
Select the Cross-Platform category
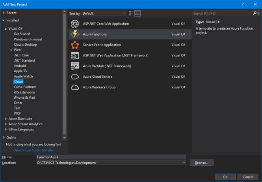tap(25, 87)
